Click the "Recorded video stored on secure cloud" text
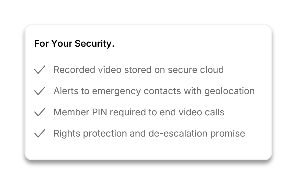 tap(138, 70)
